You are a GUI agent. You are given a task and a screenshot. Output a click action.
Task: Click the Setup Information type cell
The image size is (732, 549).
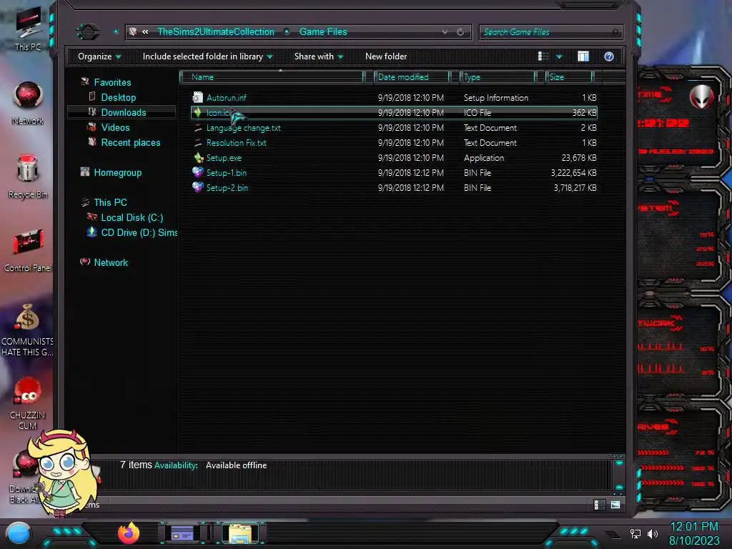point(496,97)
